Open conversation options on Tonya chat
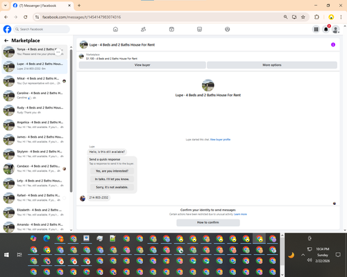The image size is (347, 277). click(58, 52)
